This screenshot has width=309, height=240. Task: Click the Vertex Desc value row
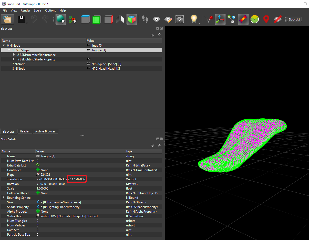[80, 216]
